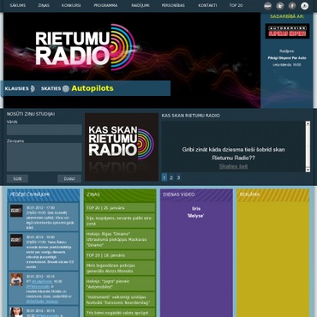The height and width of the screenshot is (317, 317).
Task: Go to SĀKUMS in the navigation
Action: point(18,5)
